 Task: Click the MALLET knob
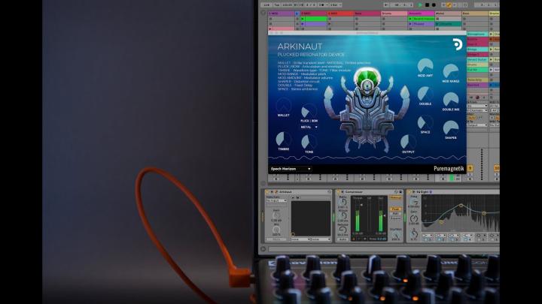[284, 106]
